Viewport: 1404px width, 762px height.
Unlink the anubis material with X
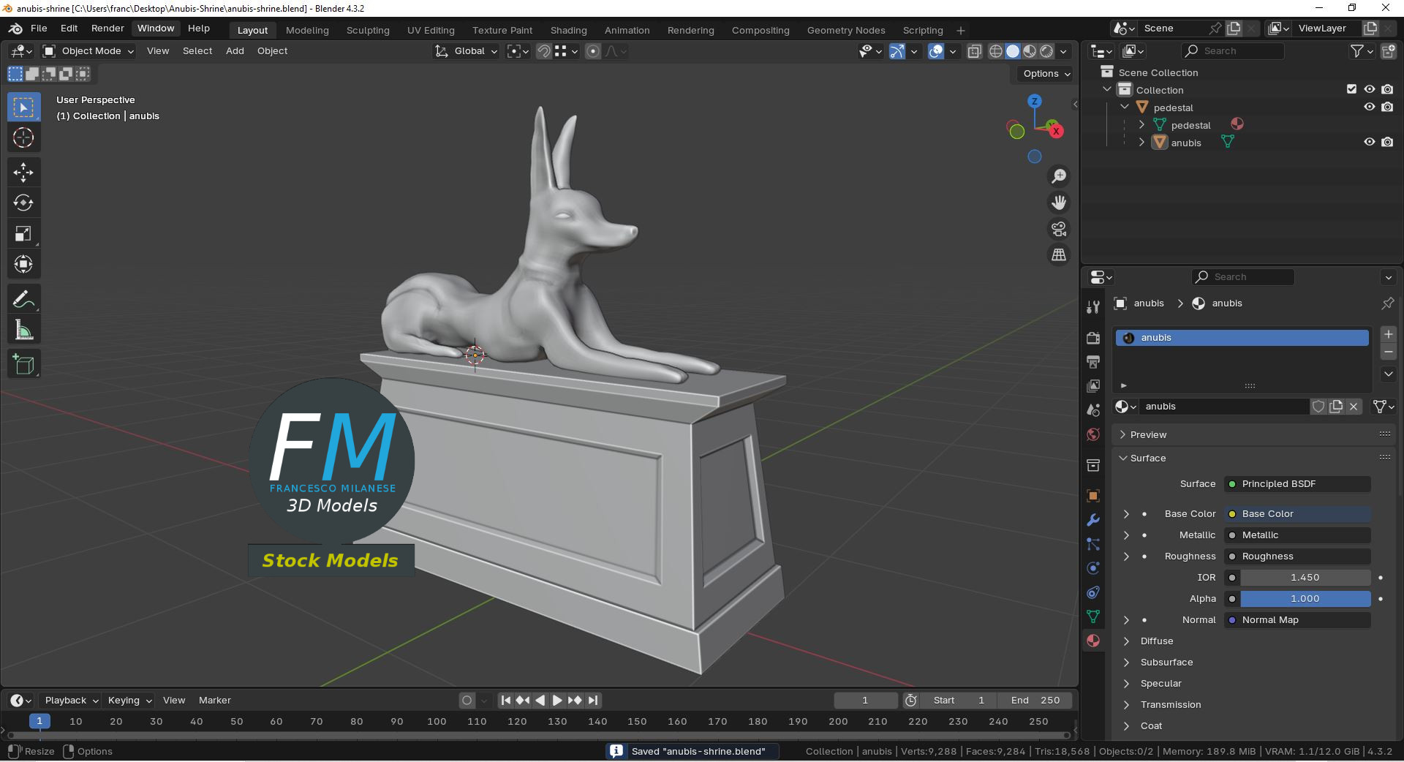[1354, 407]
